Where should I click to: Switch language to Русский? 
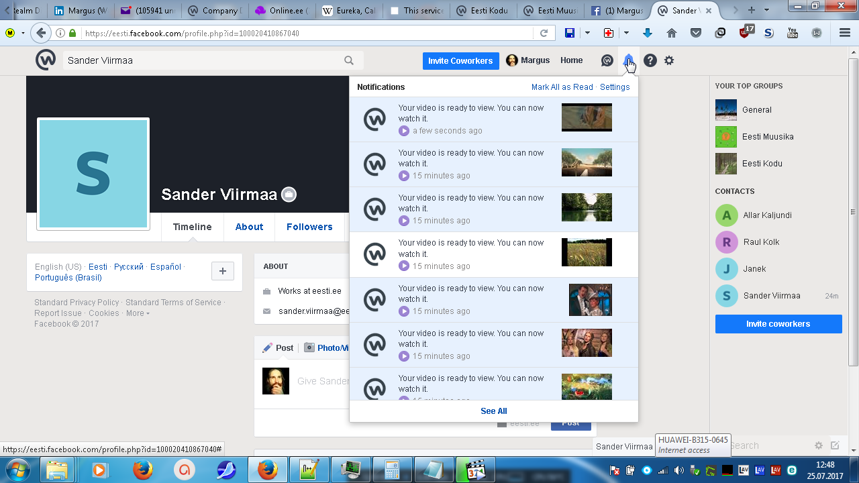(129, 267)
